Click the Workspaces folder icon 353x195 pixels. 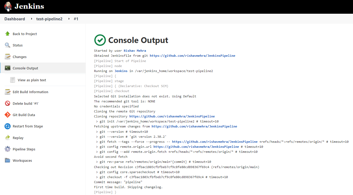tap(7, 160)
